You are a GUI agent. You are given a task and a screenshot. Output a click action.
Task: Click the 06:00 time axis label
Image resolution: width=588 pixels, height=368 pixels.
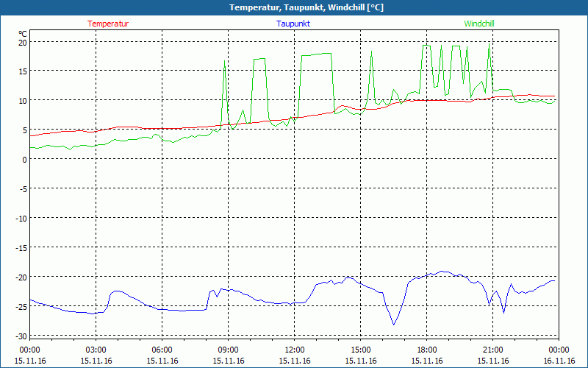pos(162,350)
